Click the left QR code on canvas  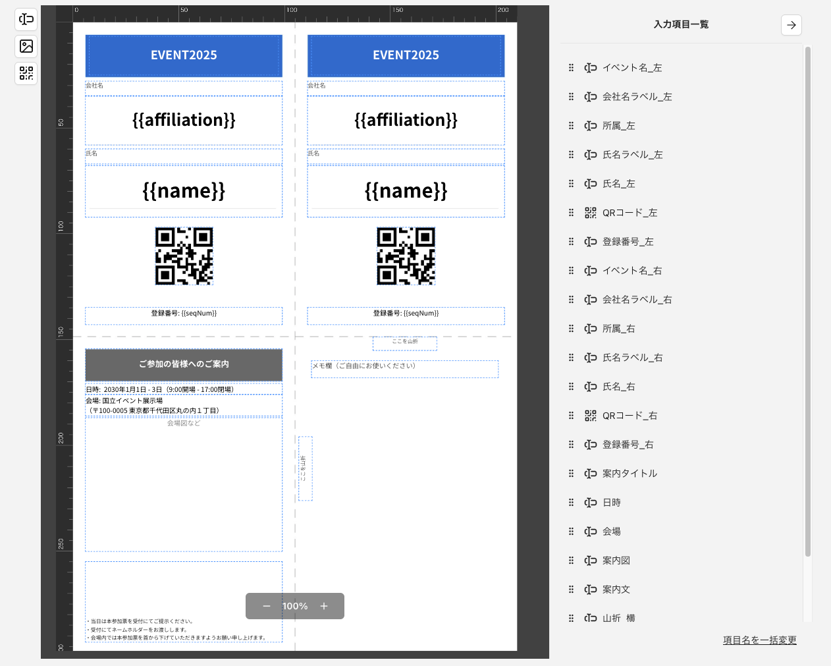tap(184, 256)
